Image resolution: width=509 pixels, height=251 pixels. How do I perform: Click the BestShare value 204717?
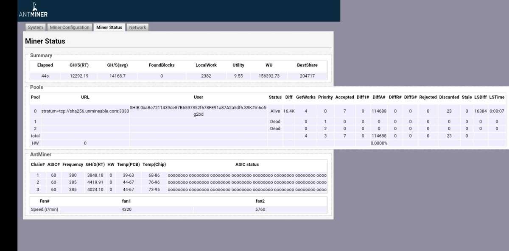click(307, 76)
